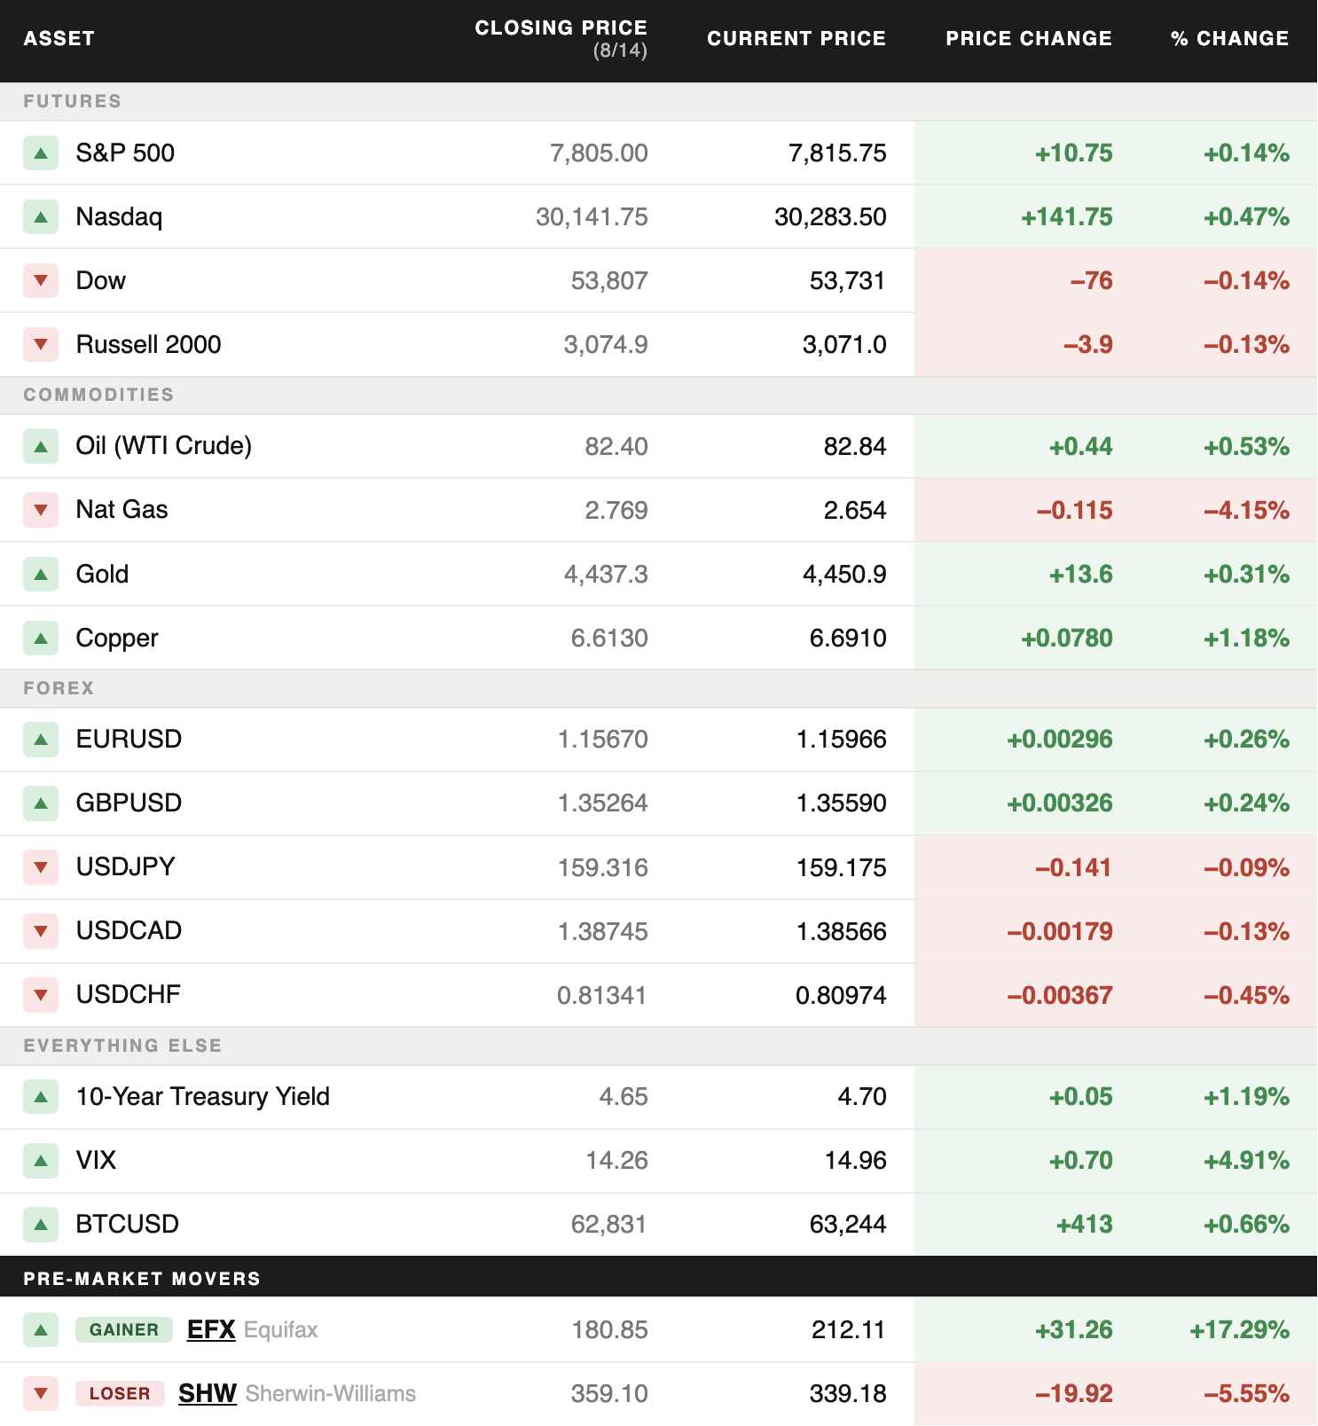Viewport: 1318px width, 1426px height.
Task: Click Copper percent change +1.18%
Action: [1246, 638]
